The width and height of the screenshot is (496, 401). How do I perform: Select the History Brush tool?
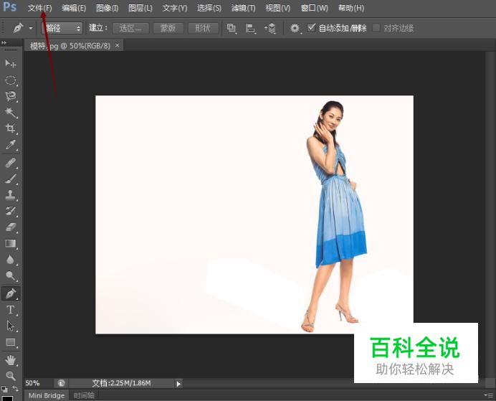click(x=11, y=211)
